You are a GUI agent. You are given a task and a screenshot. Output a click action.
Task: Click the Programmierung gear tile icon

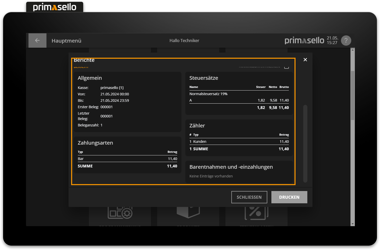click(x=120, y=213)
